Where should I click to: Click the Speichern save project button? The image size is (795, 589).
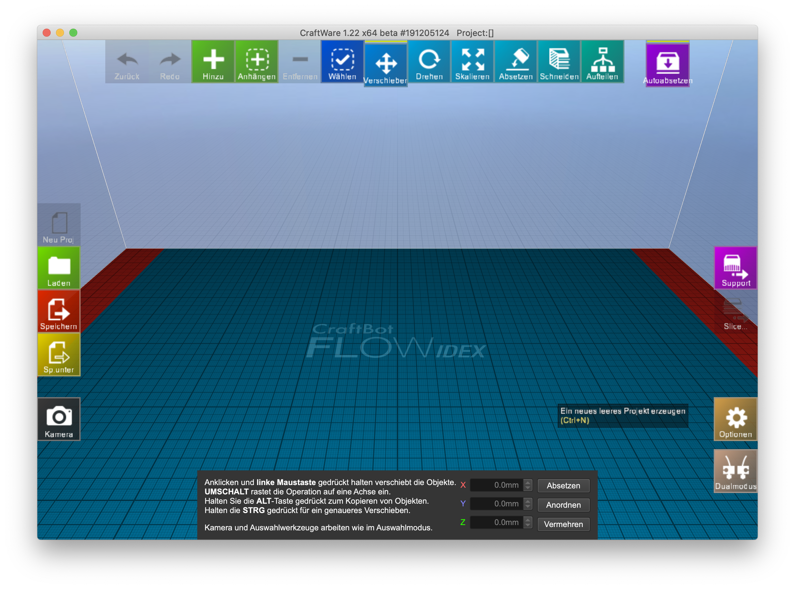point(59,311)
